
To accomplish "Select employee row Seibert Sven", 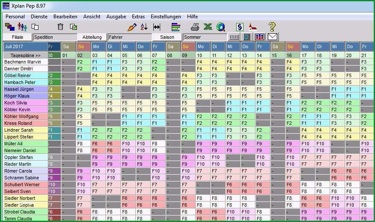I will pos(25,191).
